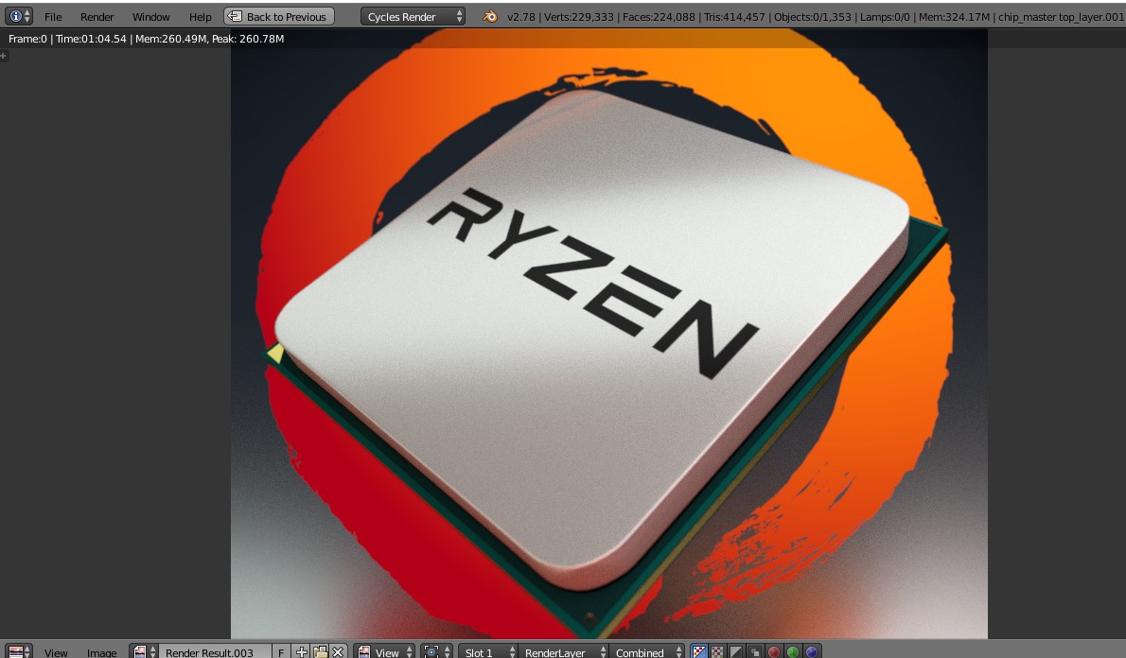1126x658 pixels.
Task: Open the Info editor type selector
Action: 18,16
